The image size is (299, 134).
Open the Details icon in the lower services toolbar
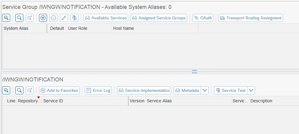[6, 90]
